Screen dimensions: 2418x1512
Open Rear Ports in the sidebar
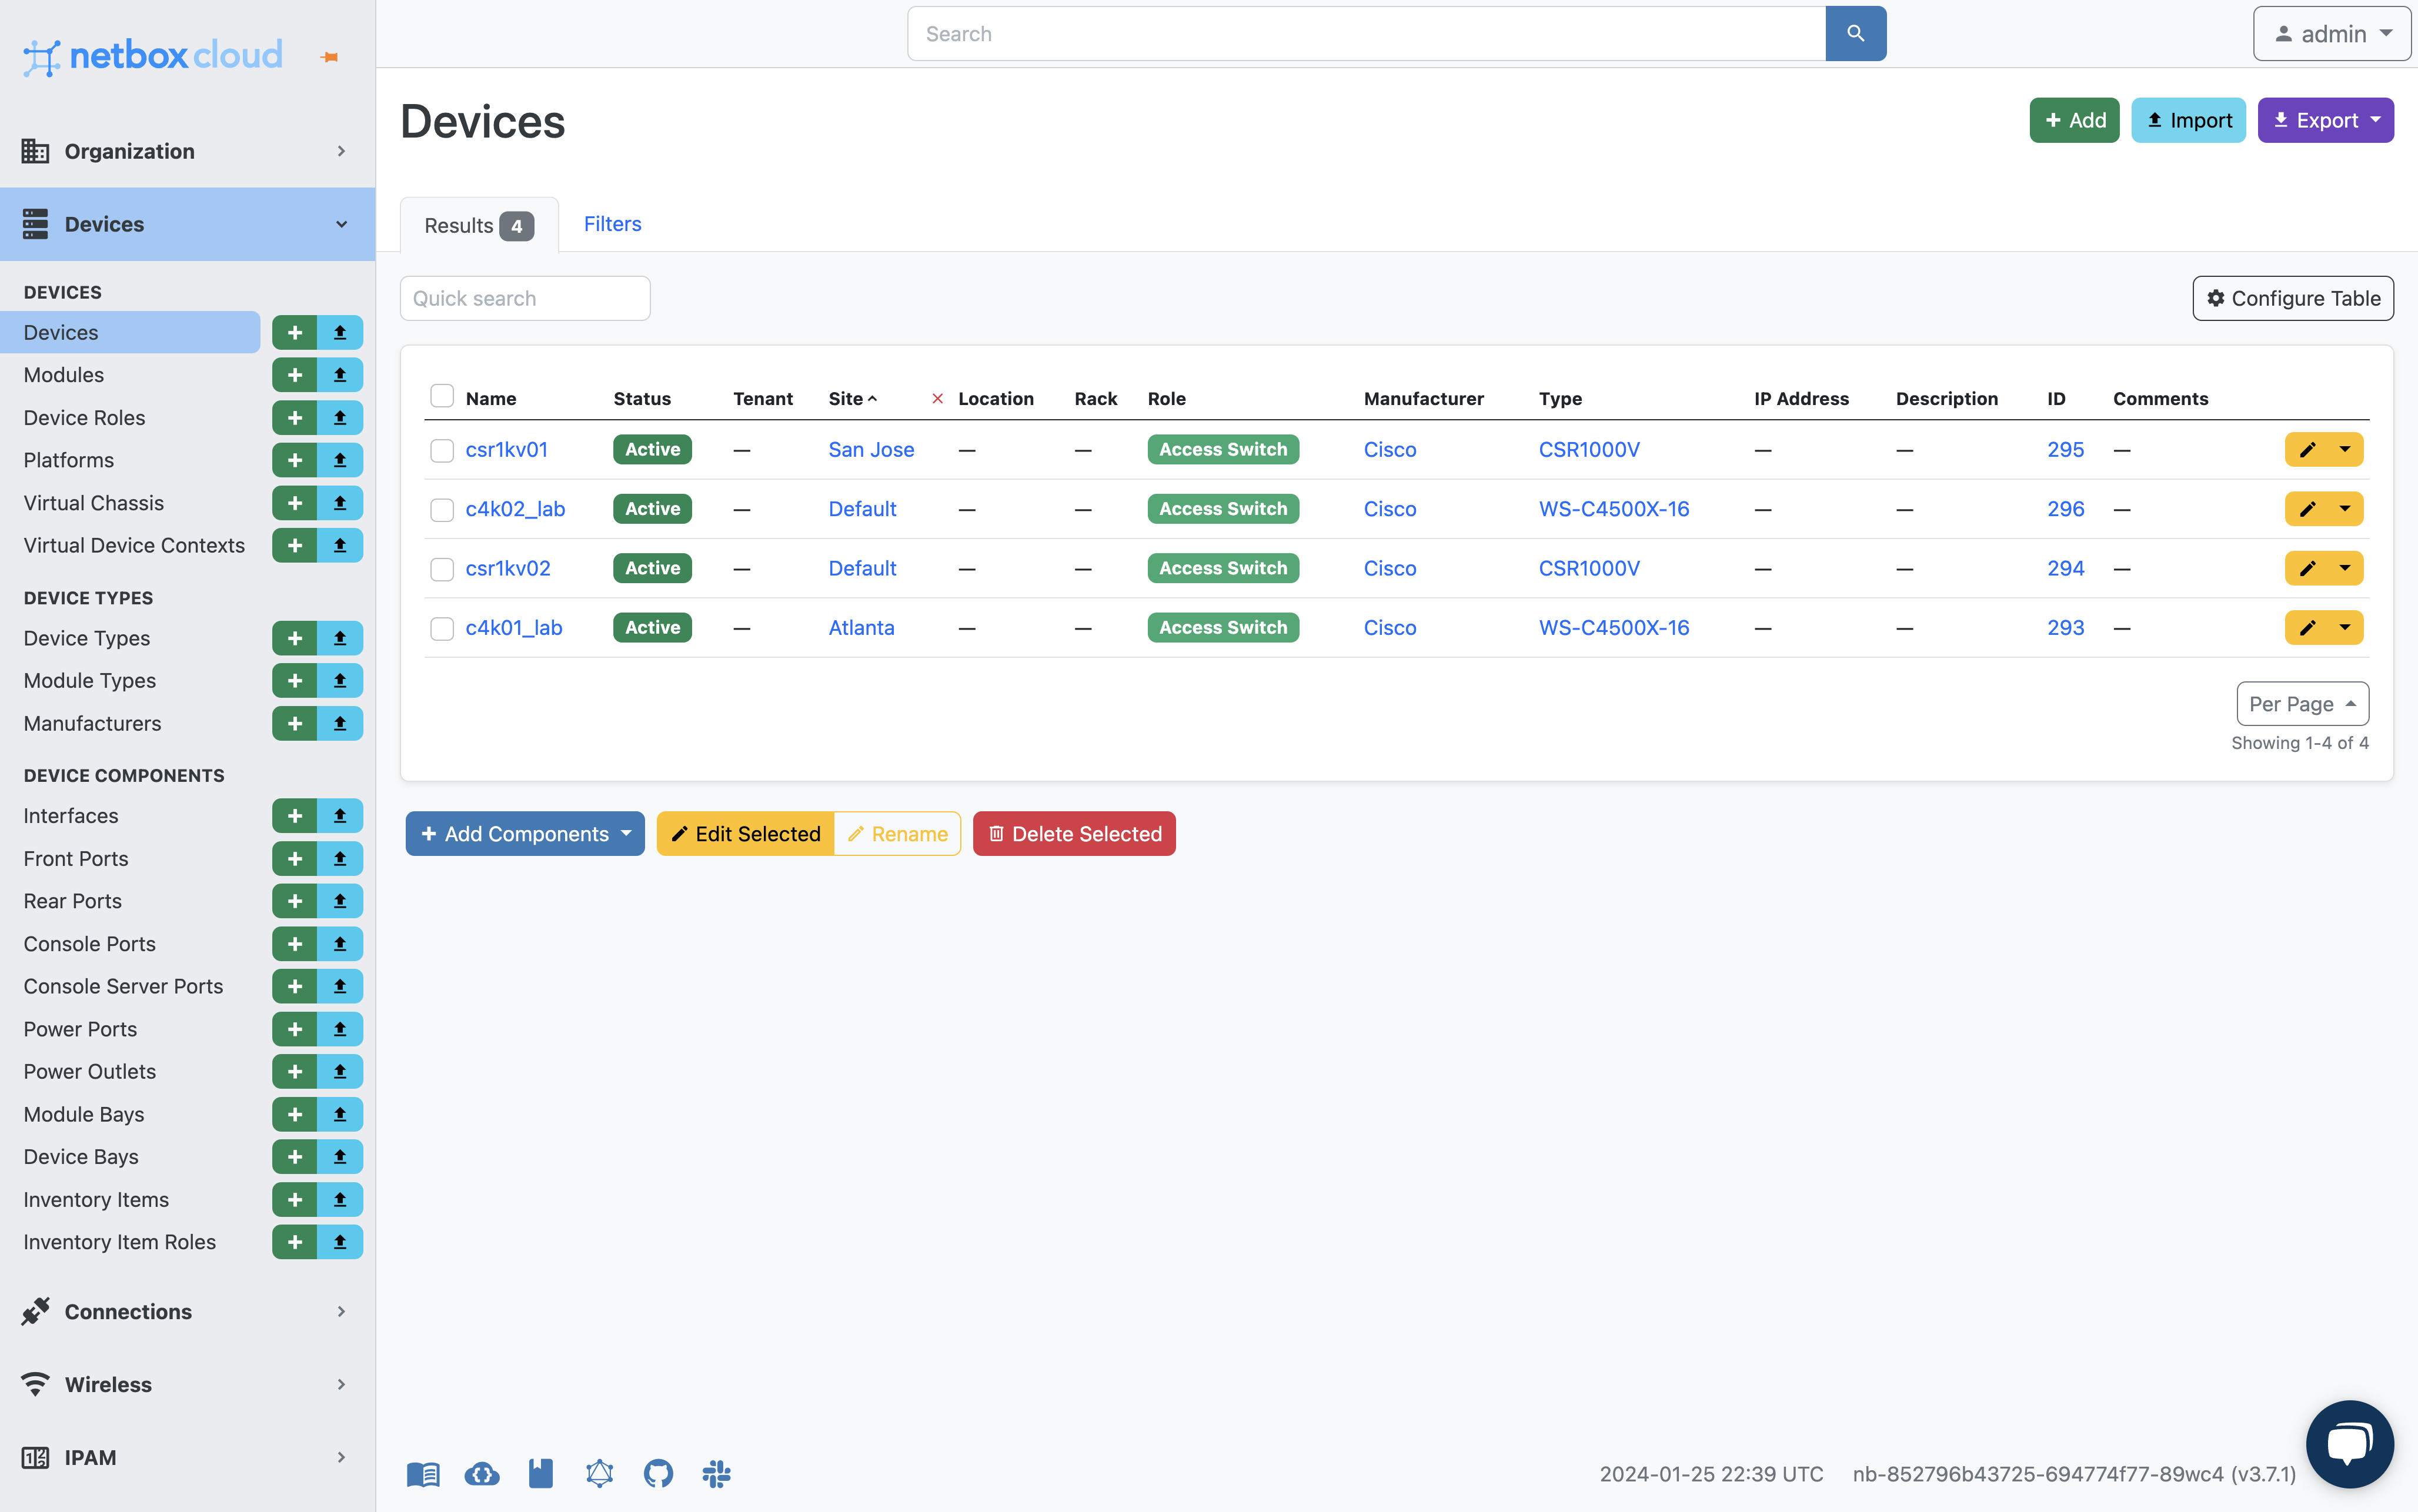tap(73, 901)
